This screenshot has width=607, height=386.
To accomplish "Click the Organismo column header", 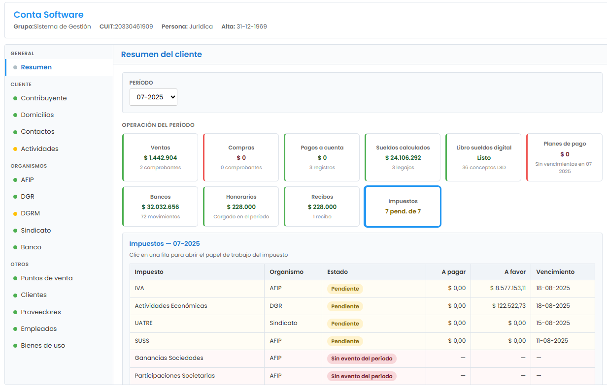I will pos(293,272).
